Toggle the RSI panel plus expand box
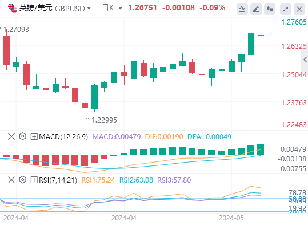This screenshot has height=225, width=308. (34, 180)
